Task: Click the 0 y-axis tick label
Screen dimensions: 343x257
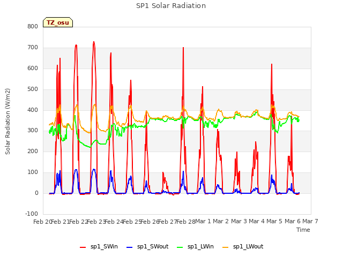Action: 36,193
